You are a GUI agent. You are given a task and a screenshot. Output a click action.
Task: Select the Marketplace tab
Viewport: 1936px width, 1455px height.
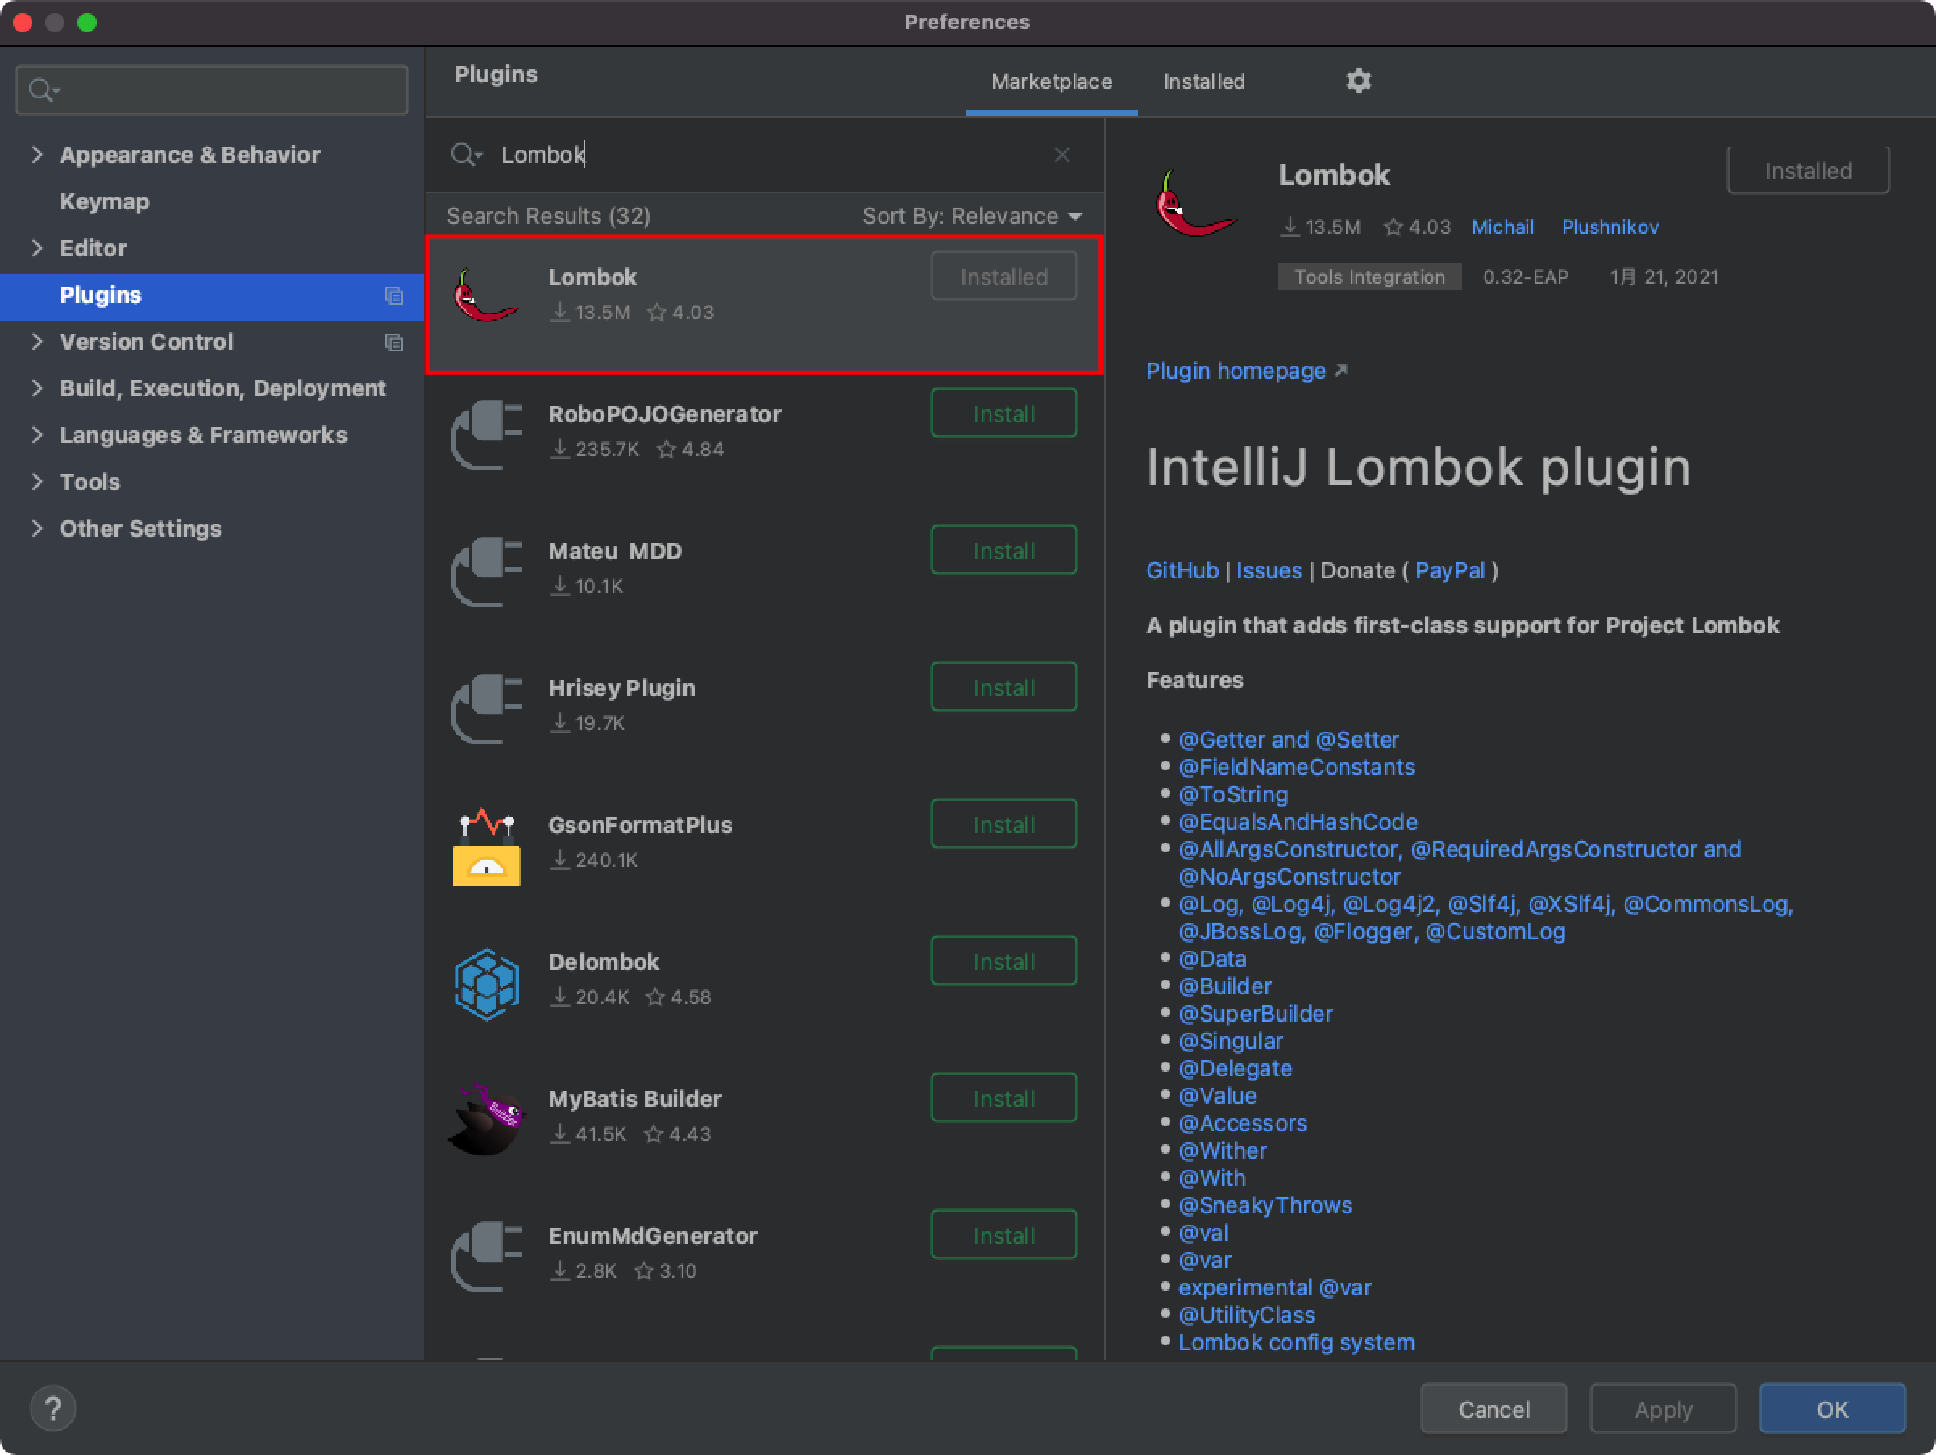(1051, 81)
